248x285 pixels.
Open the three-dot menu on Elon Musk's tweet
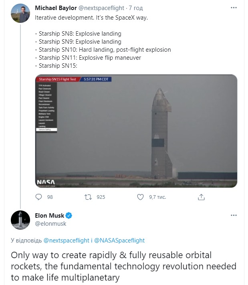pos(234,215)
